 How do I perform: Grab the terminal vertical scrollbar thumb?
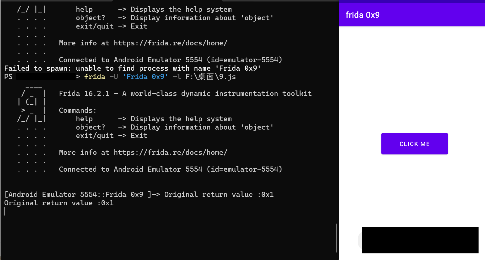[x=336, y=238]
